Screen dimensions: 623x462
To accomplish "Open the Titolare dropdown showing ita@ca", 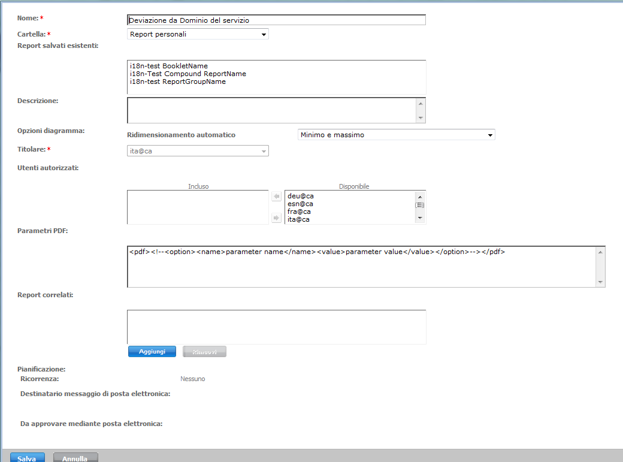I will click(x=198, y=151).
